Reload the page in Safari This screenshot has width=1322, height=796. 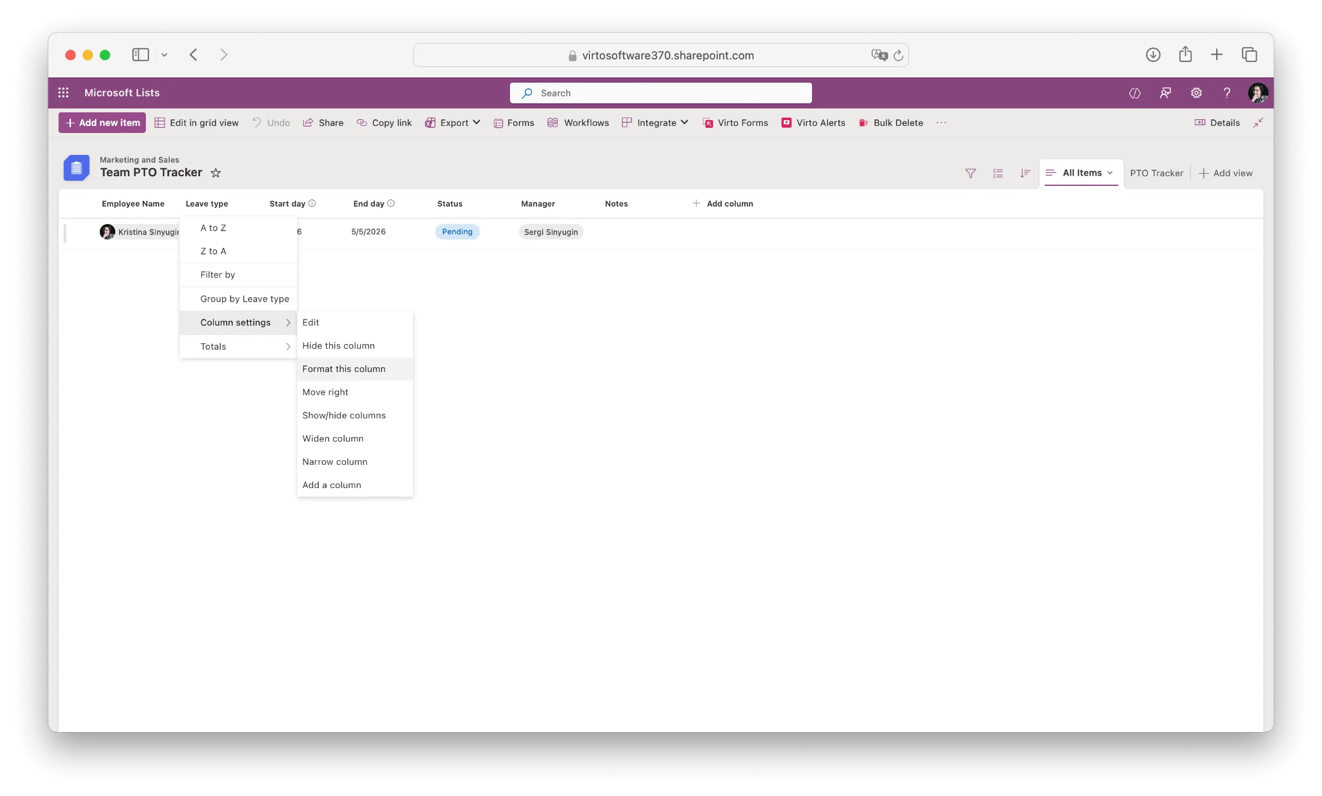point(898,56)
